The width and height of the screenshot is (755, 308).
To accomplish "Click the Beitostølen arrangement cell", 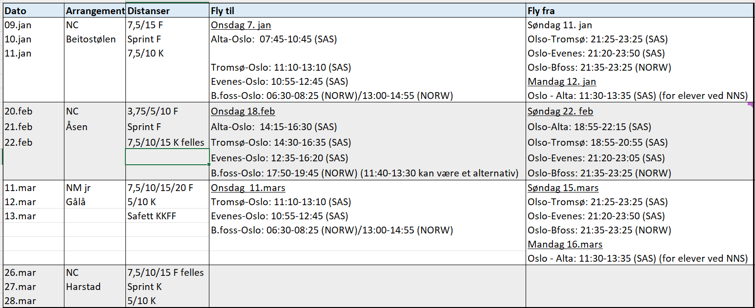I will pos(91,39).
